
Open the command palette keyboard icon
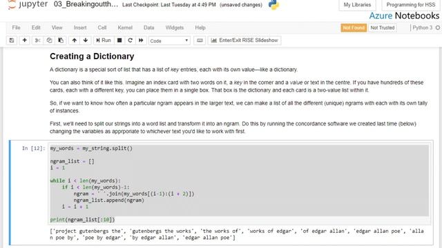(200, 40)
